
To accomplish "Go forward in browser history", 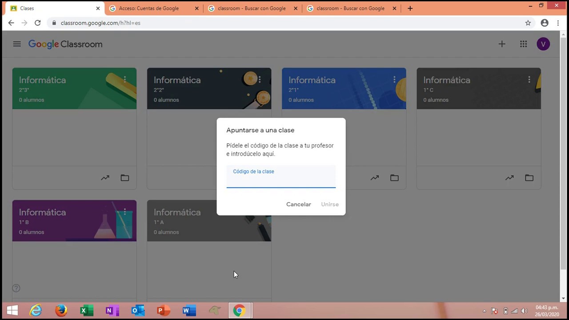I will [x=24, y=23].
